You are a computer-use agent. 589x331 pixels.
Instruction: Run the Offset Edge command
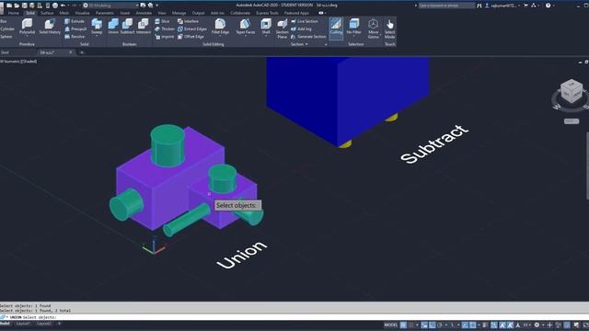pyautogui.click(x=191, y=37)
